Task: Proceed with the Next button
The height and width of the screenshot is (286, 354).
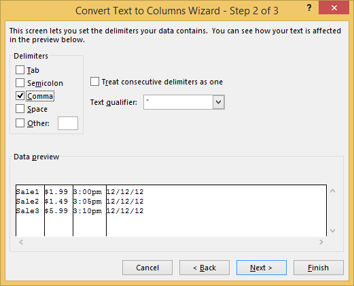Action: [x=262, y=268]
